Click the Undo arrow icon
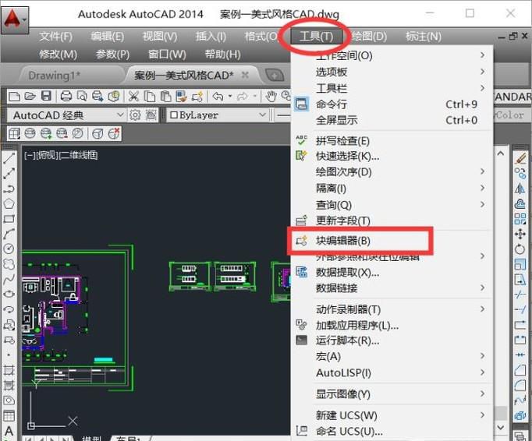The height and width of the screenshot is (441, 532). (x=218, y=97)
